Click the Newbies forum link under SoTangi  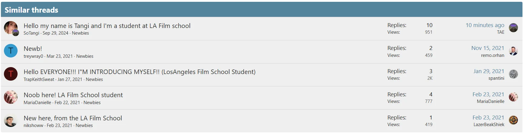pyautogui.click(x=80, y=33)
